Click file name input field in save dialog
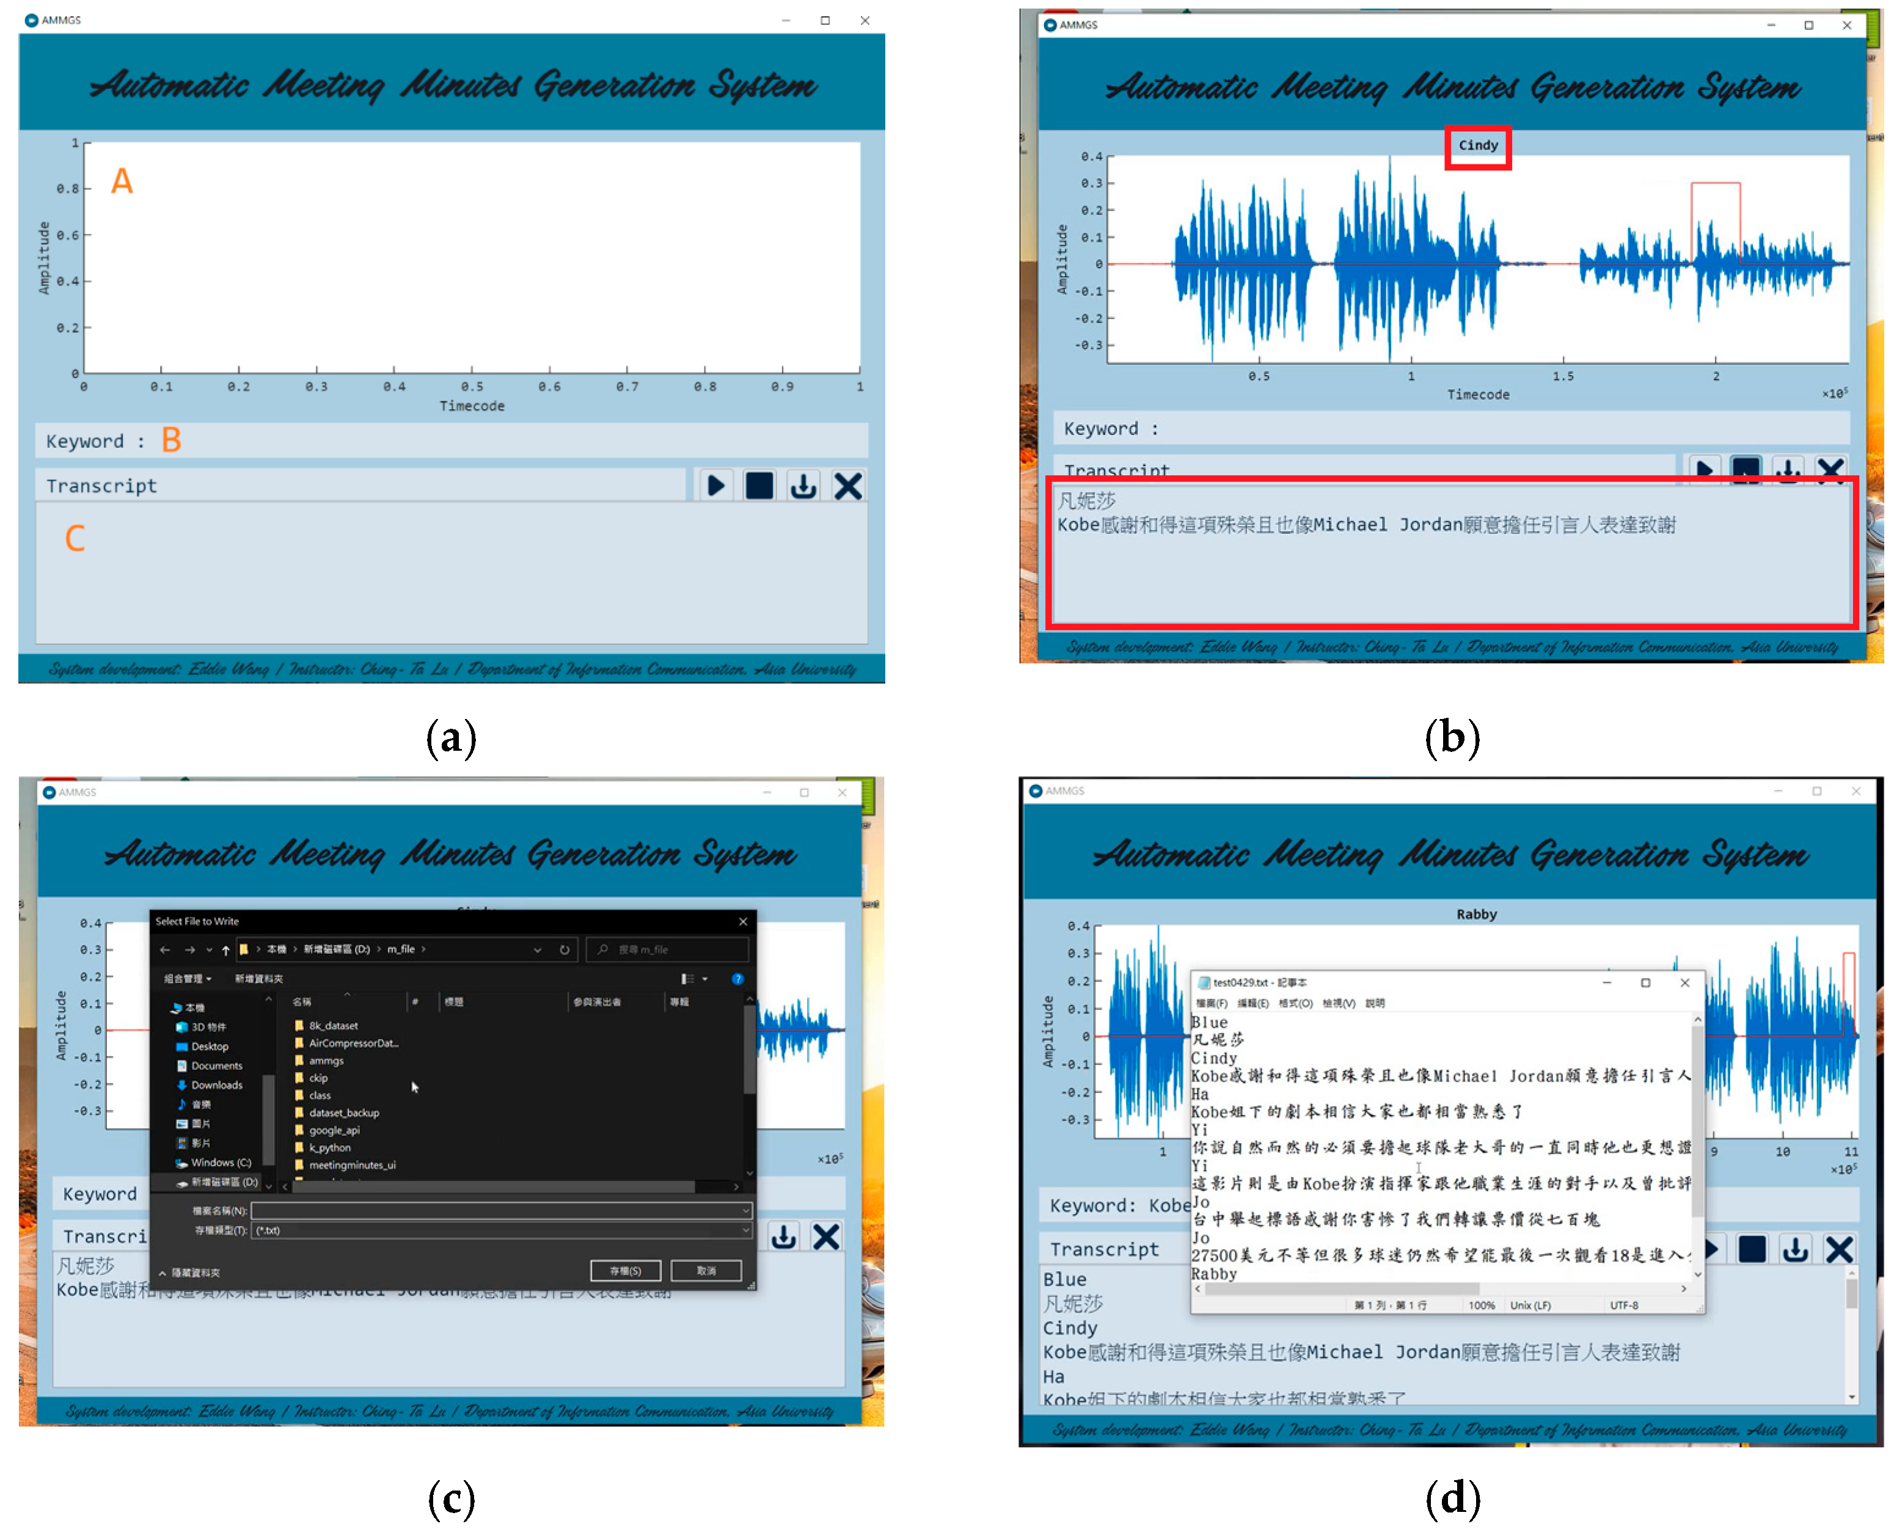The width and height of the screenshot is (1894, 1529). click(498, 1211)
